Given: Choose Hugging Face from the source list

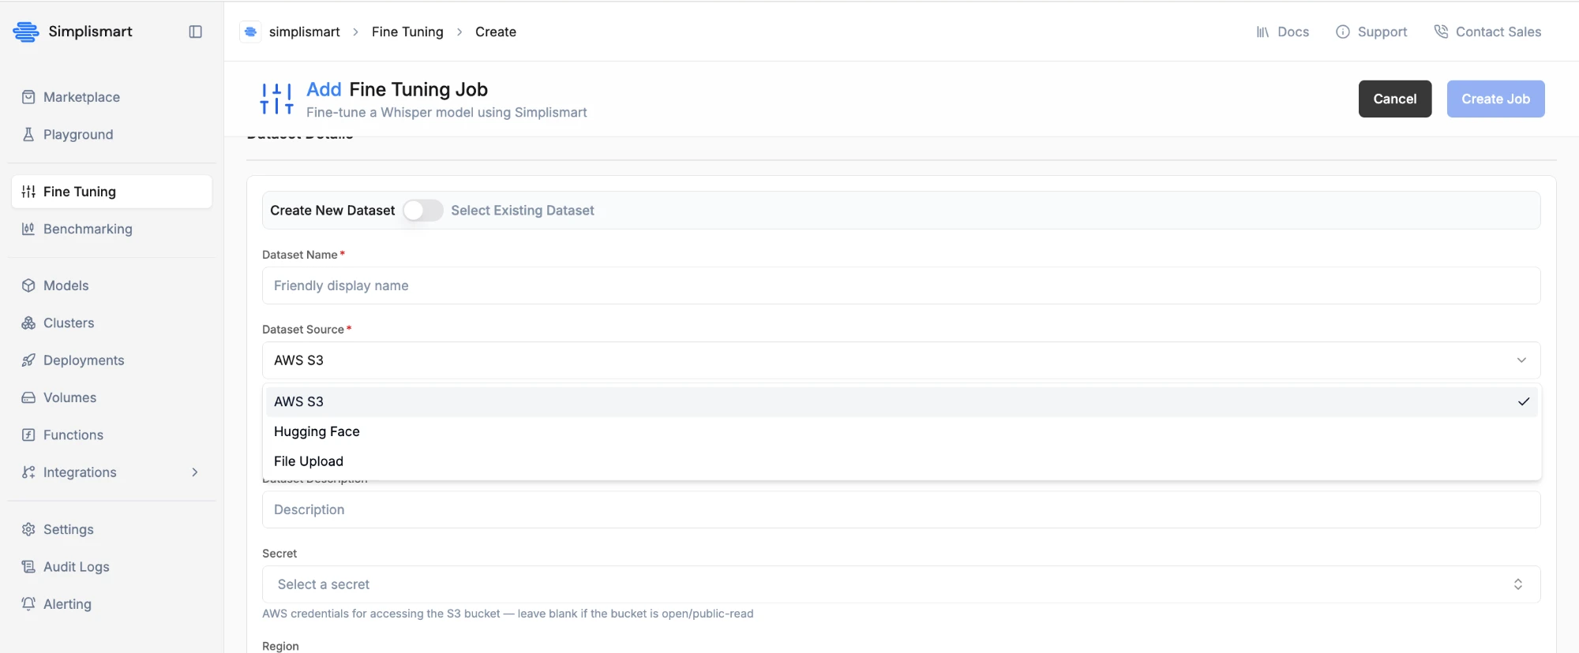Looking at the screenshot, I should click(901, 431).
